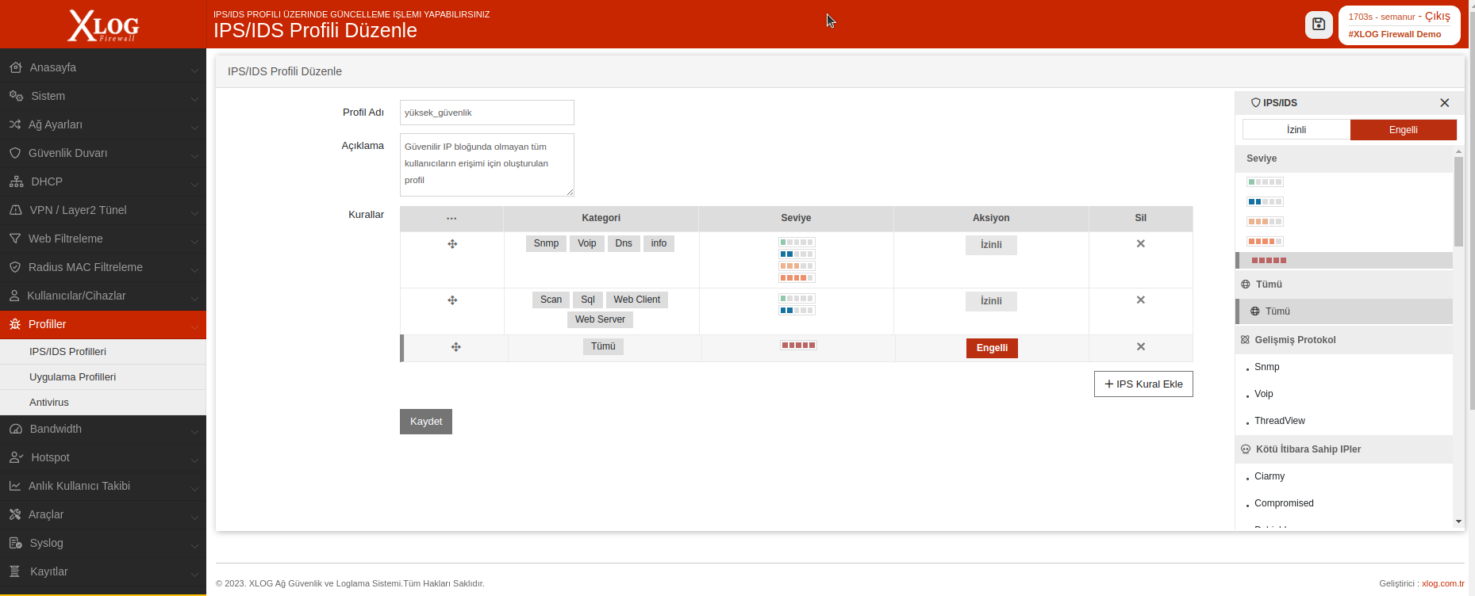Open IPS/IDS Profilleri submenu item

[x=103, y=352]
